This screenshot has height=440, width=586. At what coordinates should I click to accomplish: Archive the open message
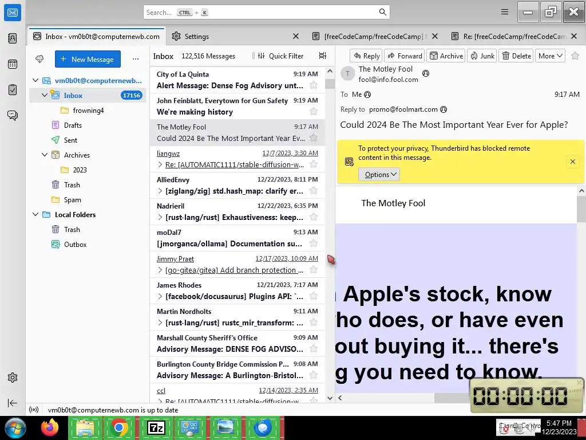[446, 56]
